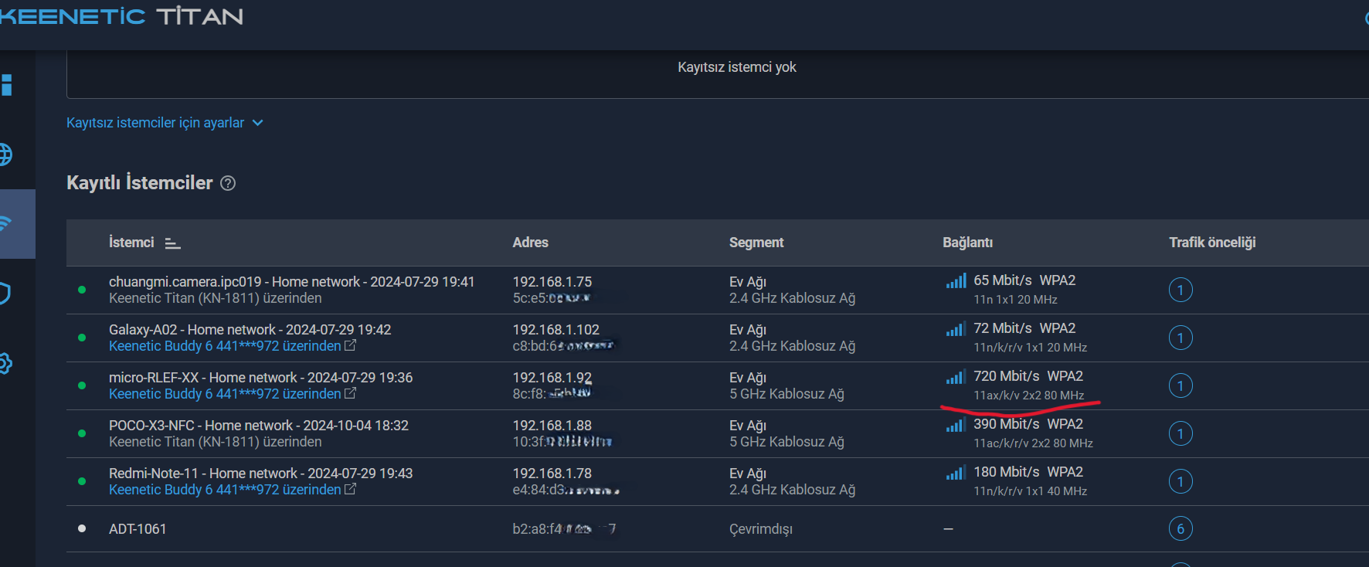This screenshot has width=1369, height=567.
Task: Click 11n 1x1 20 MHz connection detail
Action: (1015, 300)
